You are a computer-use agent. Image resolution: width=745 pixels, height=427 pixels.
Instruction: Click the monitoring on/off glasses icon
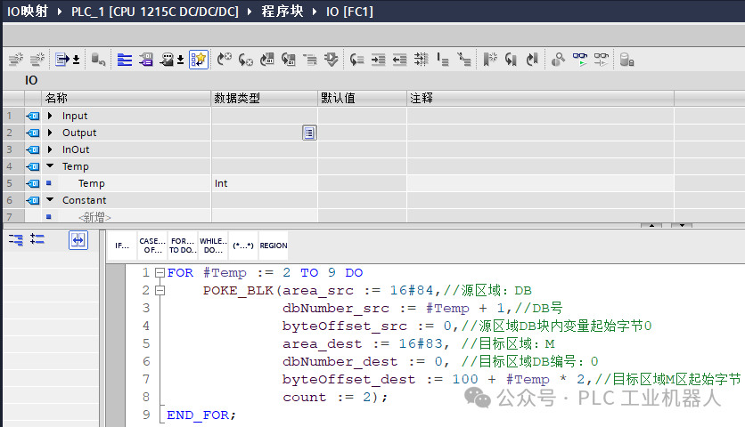(x=579, y=60)
